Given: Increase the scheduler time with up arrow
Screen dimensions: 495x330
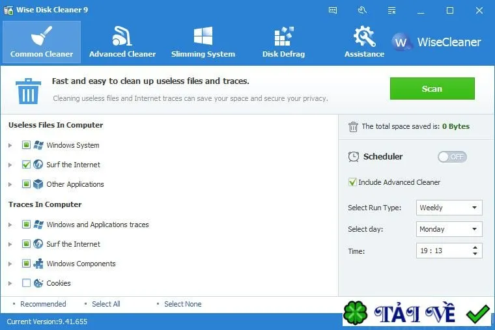Looking at the screenshot, I should click(x=475, y=247).
